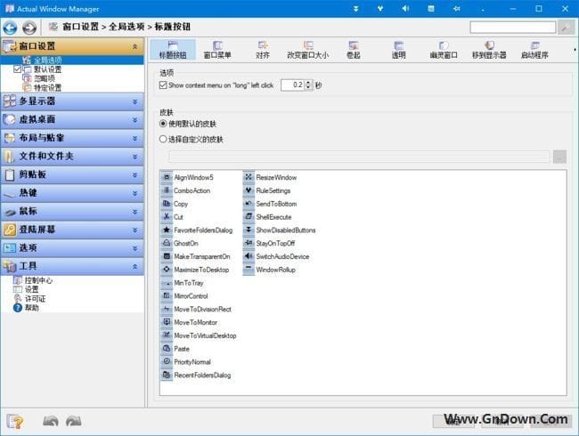Click the MaximizeToDesktop icon

167,270
